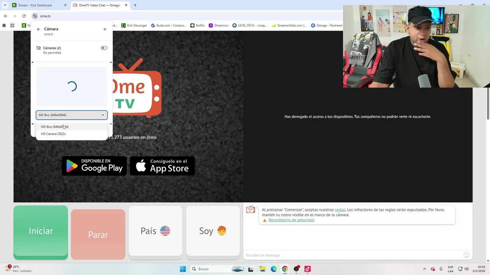Click the microphone tray icon
The image size is (490, 275).
coord(441,269)
